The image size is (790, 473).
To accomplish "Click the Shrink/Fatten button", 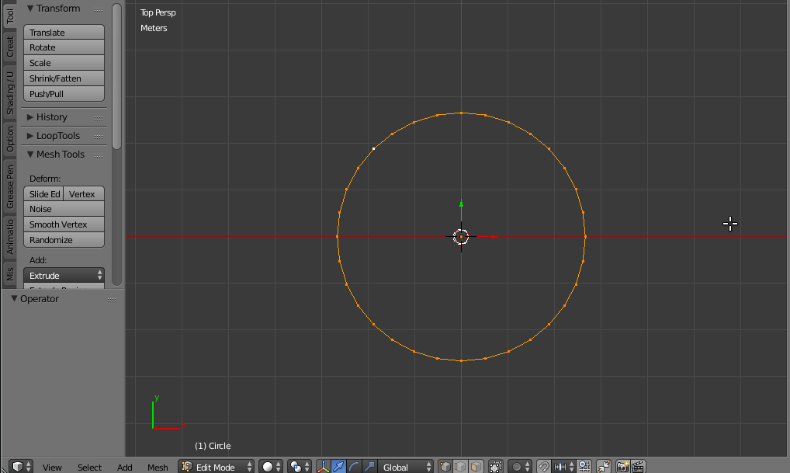I will 64,78.
